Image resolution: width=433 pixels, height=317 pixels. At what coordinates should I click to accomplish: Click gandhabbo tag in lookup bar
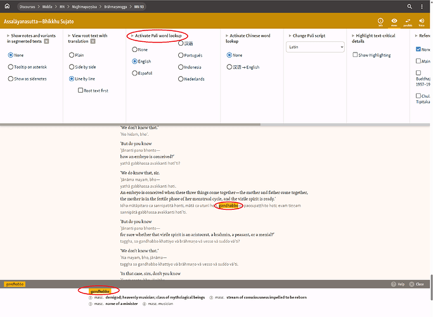(x=15, y=284)
